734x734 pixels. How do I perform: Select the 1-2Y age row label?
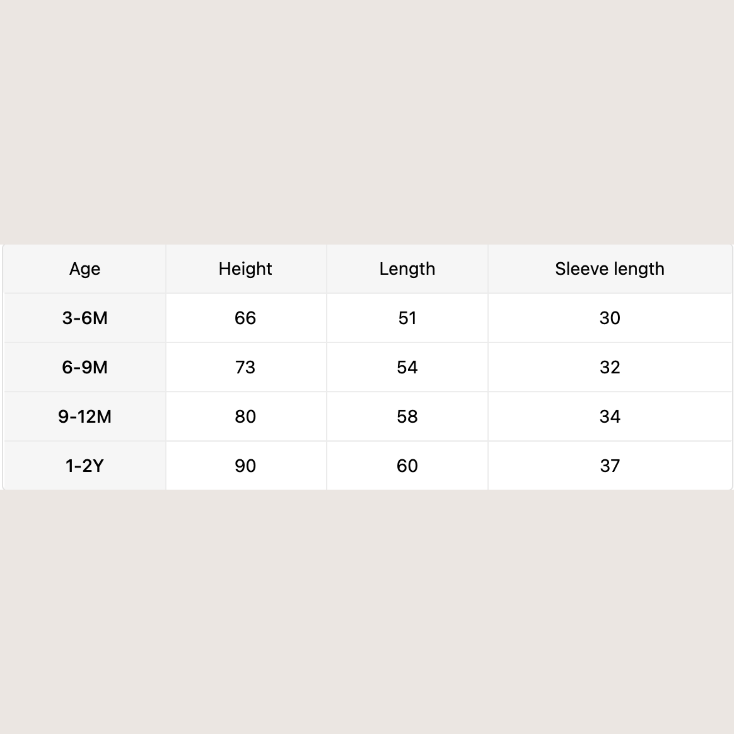pos(85,466)
